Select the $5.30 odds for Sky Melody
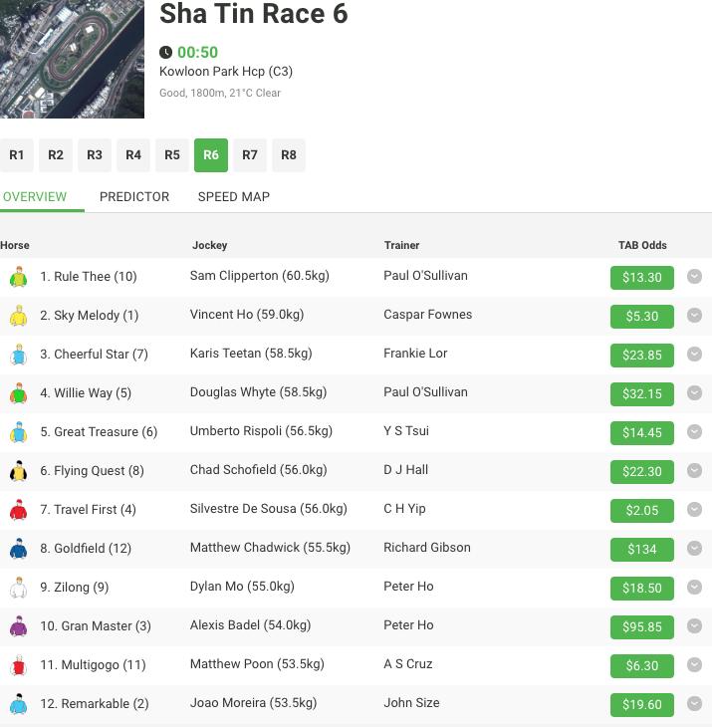Viewport: 712px width, 727px height. [x=642, y=317]
